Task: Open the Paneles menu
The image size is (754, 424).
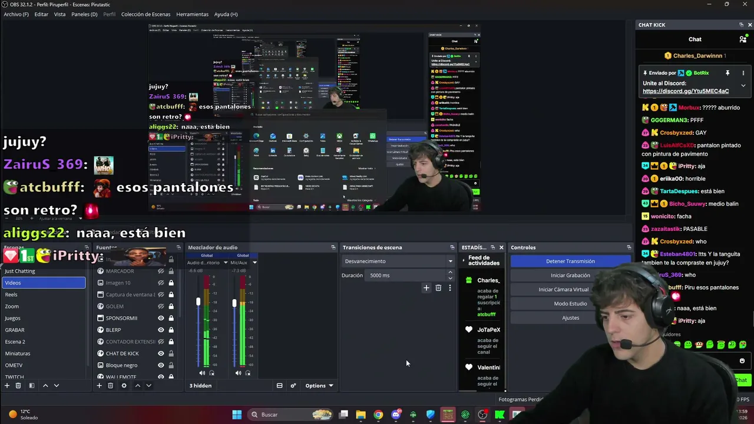Action: click(84, 14)
